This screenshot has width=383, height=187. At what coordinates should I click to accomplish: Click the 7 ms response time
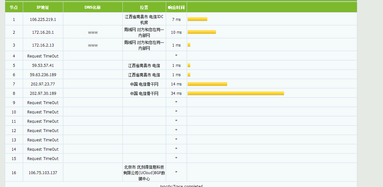click(176, 19)
